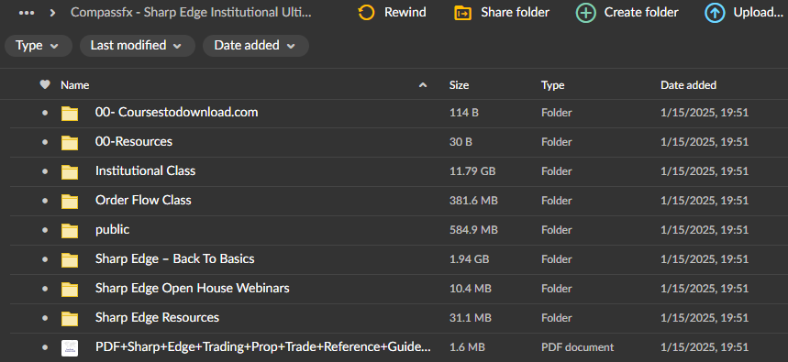This screenshot has width=788, height=362.
Task: Click folder icon for Sharp Edge Resources
Action: [70, 318]
